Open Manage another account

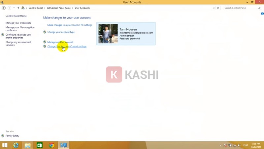tap(60, 42)
